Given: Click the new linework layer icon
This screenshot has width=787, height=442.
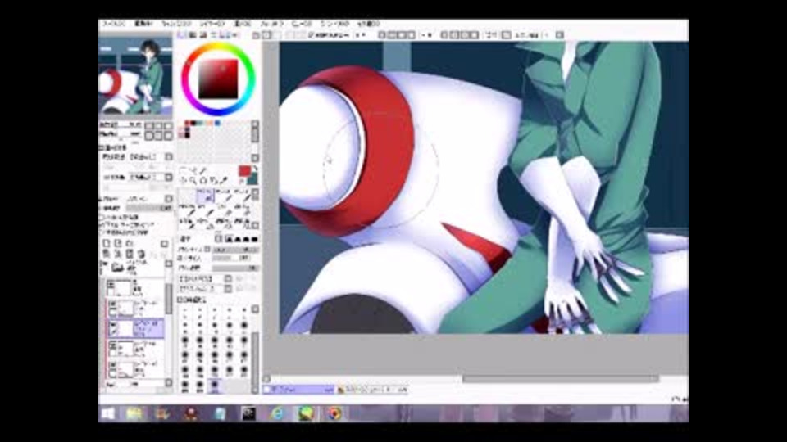Looking at the screenshot, I should (x=118, y=244).
